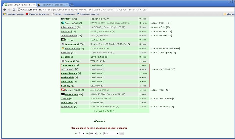Click the Обновить refresh link

coord(99,121)
